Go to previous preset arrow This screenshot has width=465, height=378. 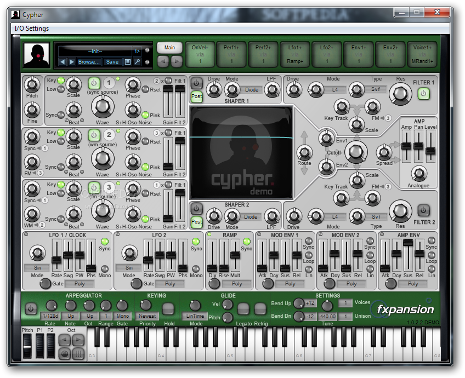point(63,62)
